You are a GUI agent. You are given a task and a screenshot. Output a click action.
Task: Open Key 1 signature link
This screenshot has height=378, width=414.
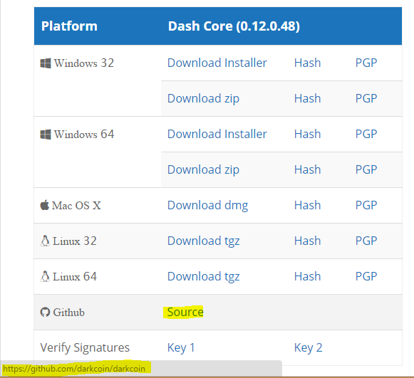click(x=181, y=348)
